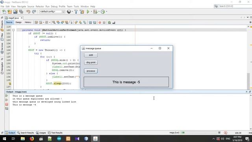
Task: Click the Clean and Build icon
Action: click(82, 11)
